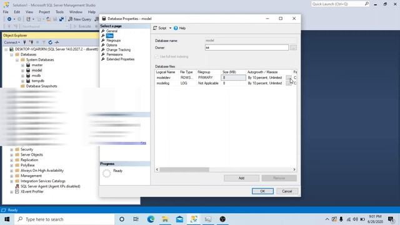Click the OK button
This screenshot has height=225, width=400.
[262, 191]
